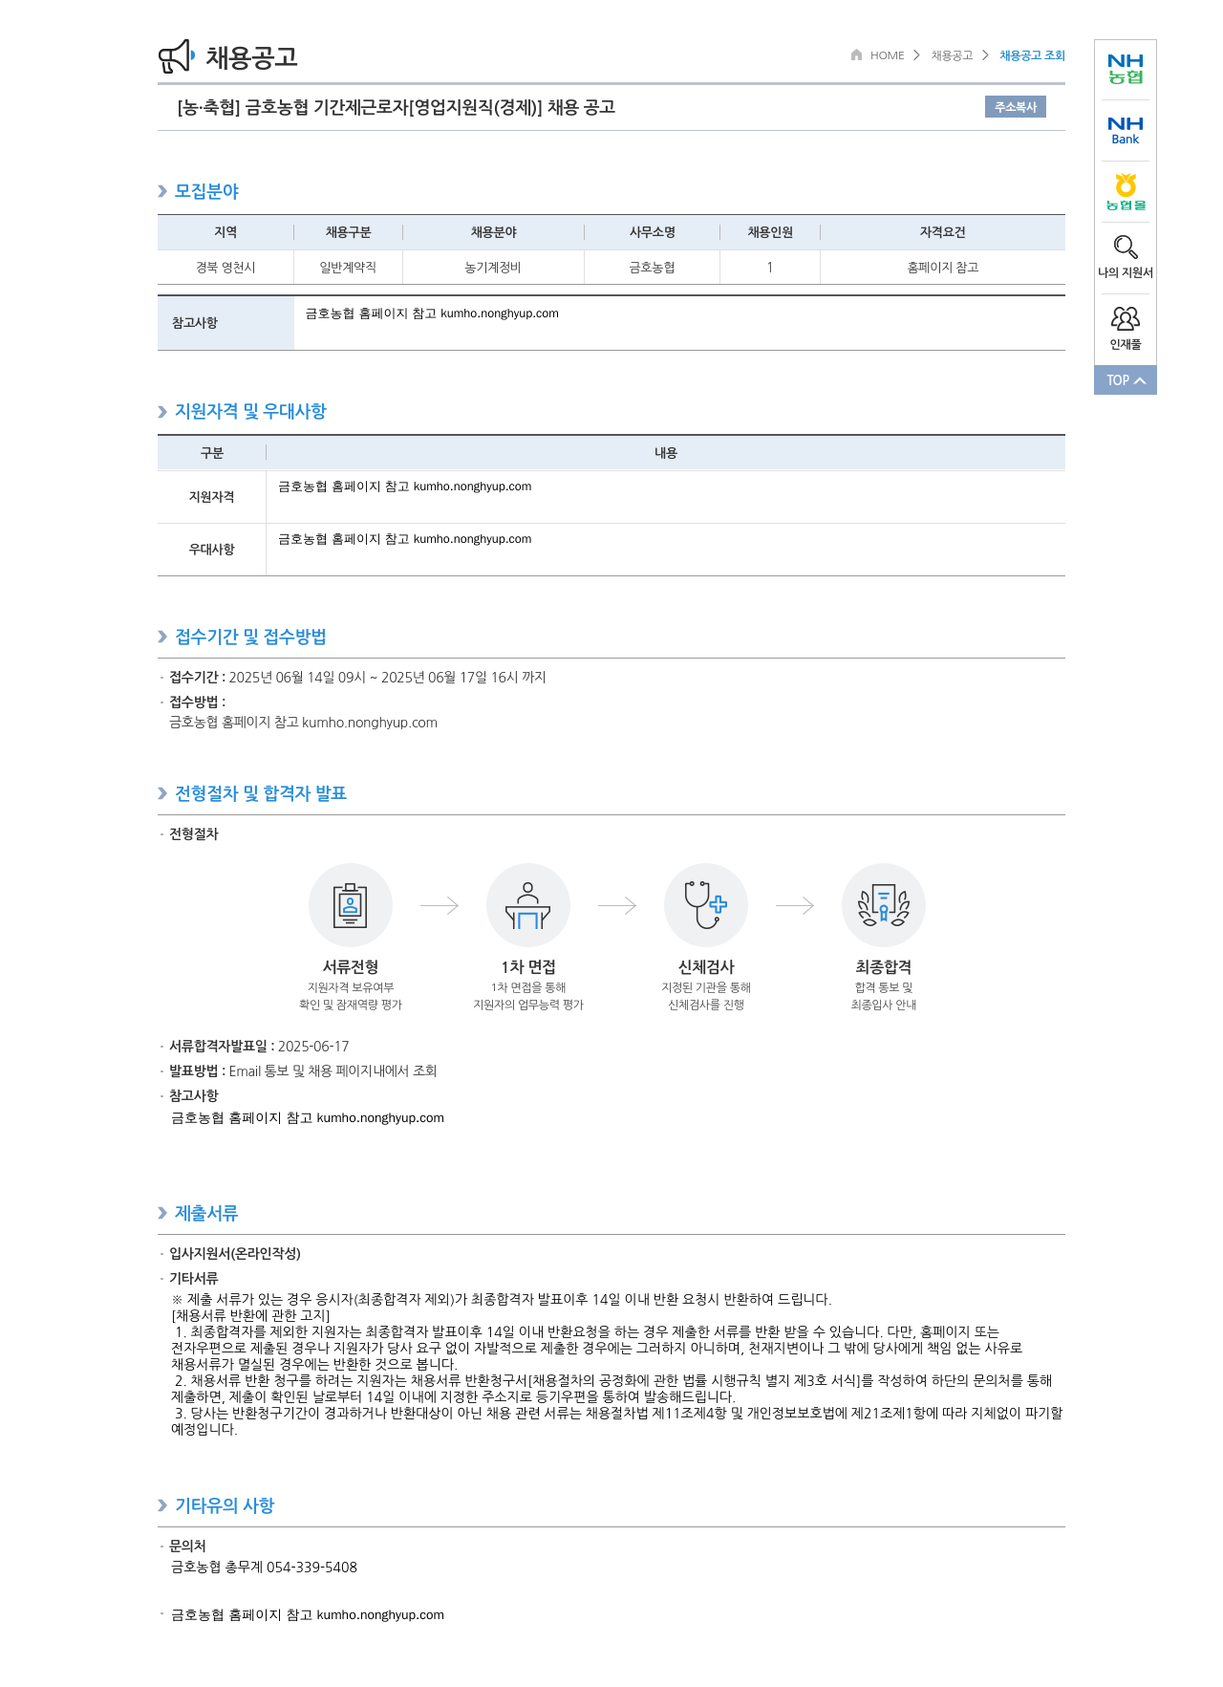Click the chevron next to 접수기간 및 접수방법
The image size is (1223, 1687).
(x=162, y=637)
